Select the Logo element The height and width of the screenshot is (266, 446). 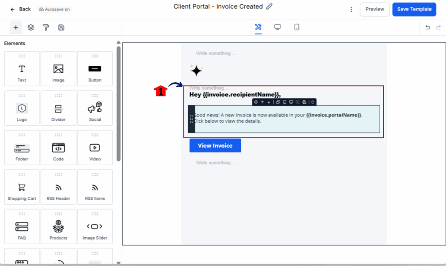click(x=22, y=108)
